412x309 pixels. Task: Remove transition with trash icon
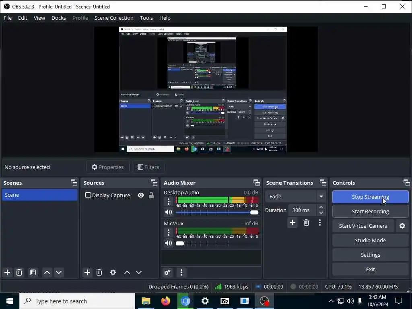click(306, 223)
